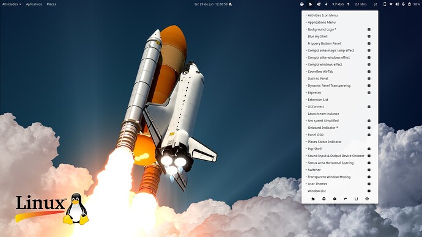422x237 pixels.
Task: Open settings gear for GSConnect
Action: pos(369,107)
